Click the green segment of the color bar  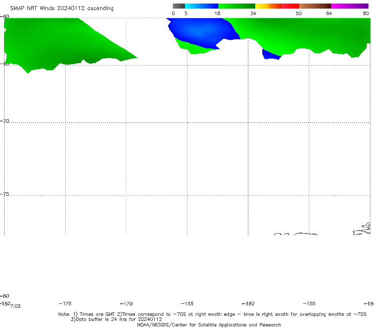coord(237,6)
